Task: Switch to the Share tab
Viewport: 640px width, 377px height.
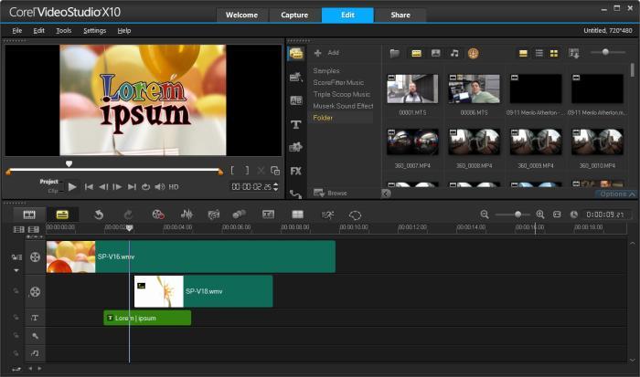Action: [x=400, y=15]
